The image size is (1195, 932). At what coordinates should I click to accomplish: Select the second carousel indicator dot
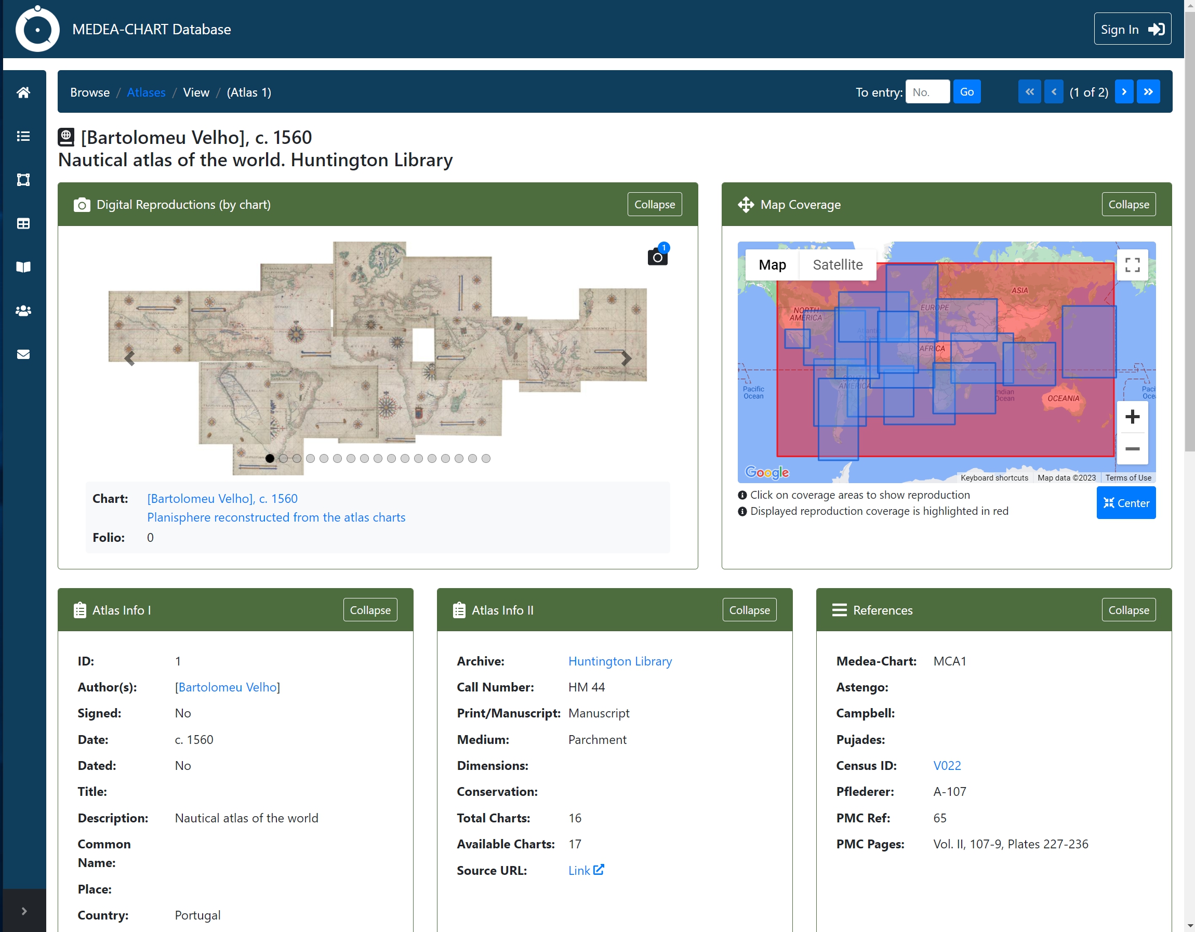(x=284, y=458)
